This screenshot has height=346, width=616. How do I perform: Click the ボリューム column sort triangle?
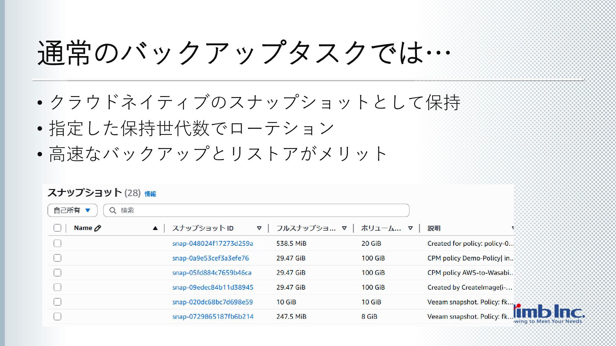(410, 228)
